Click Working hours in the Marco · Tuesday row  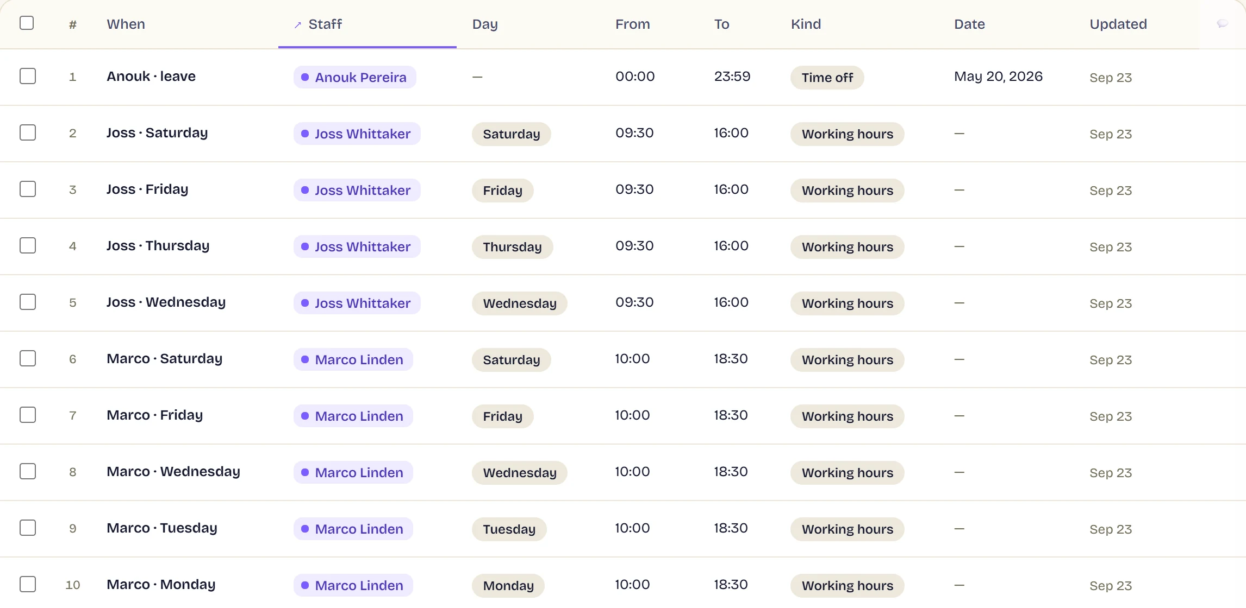[847, 529]
